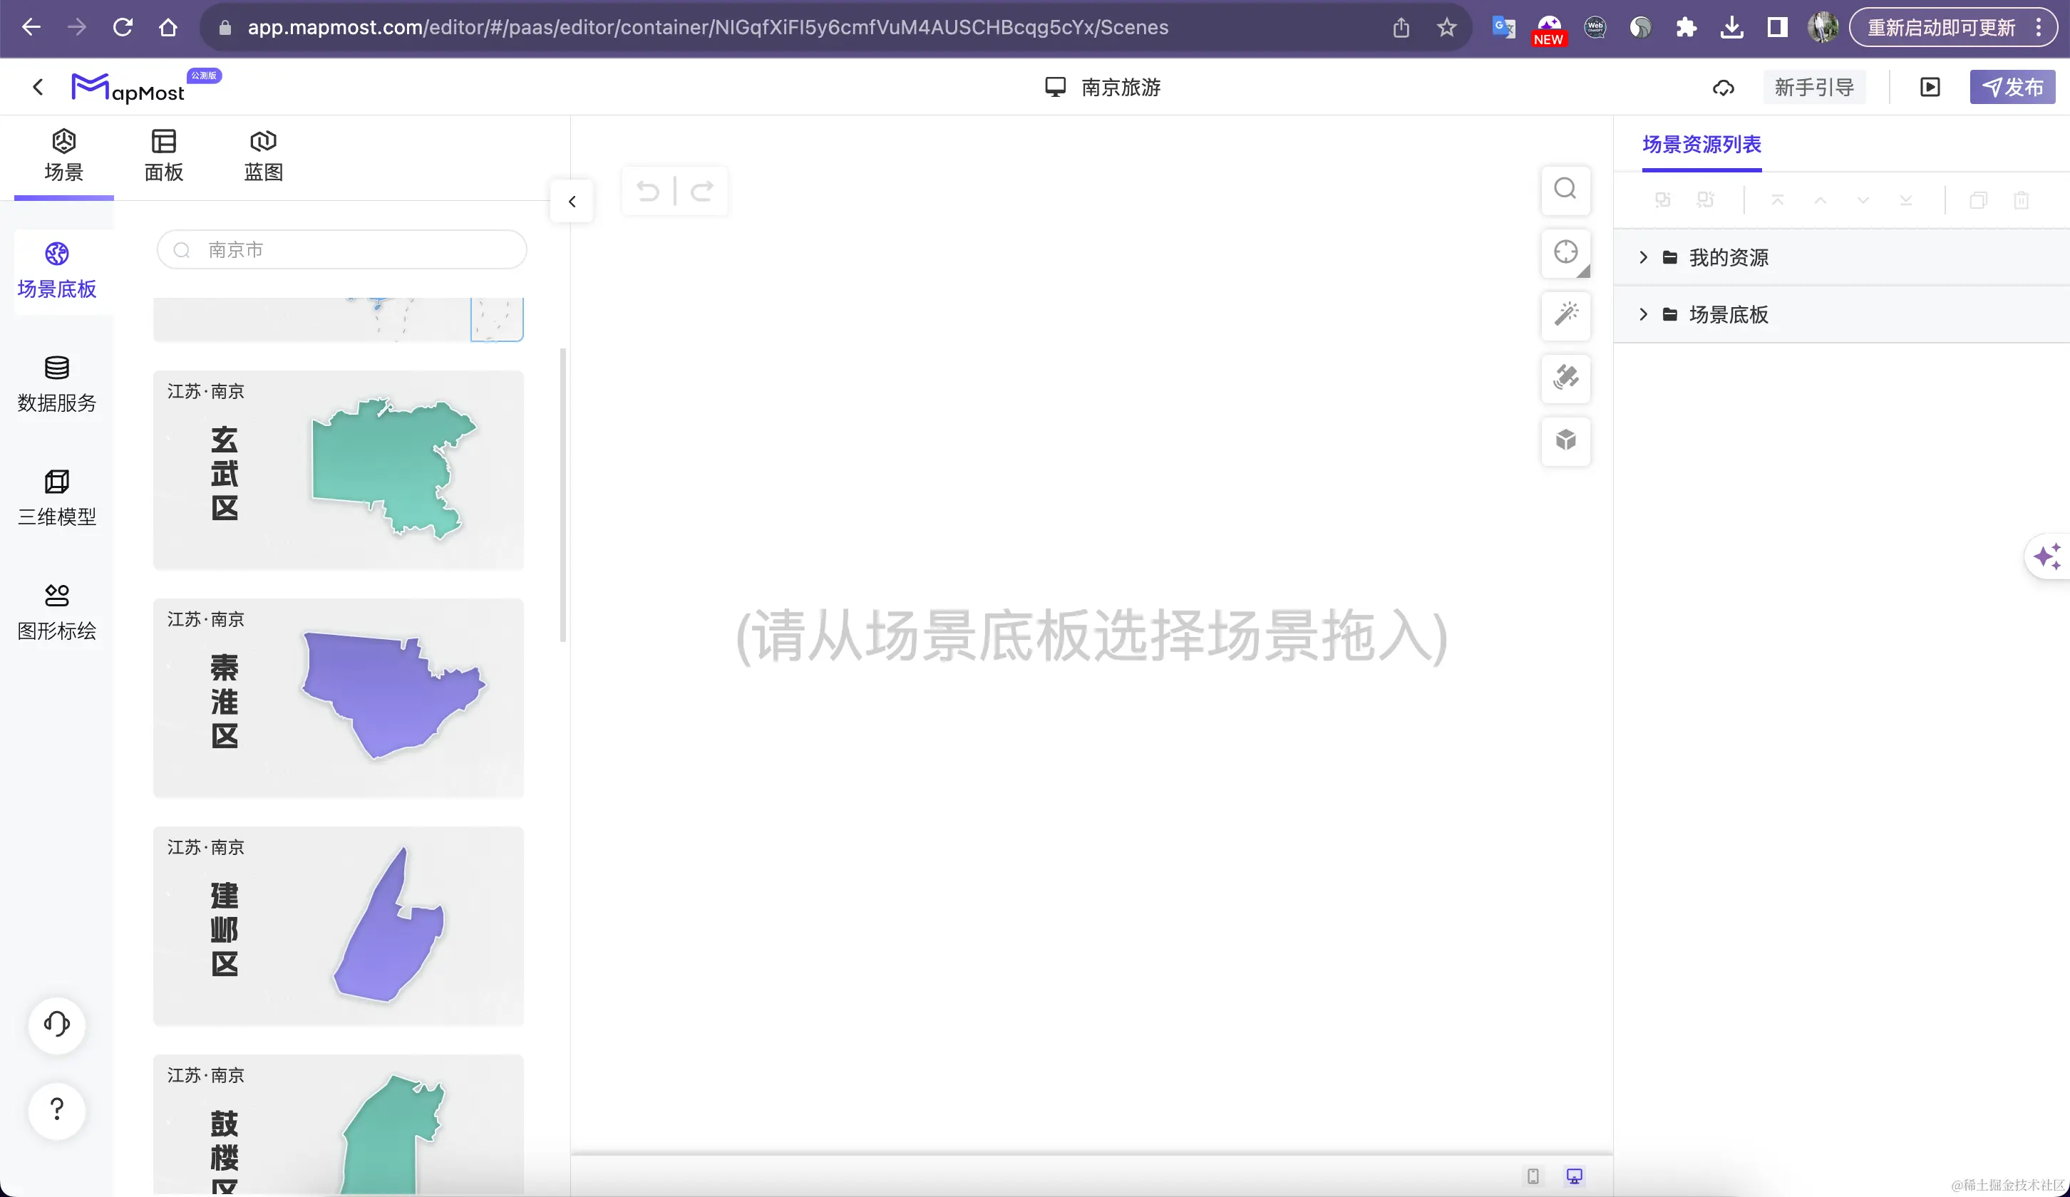Open the customer support headset button

tap(57, 1025)
